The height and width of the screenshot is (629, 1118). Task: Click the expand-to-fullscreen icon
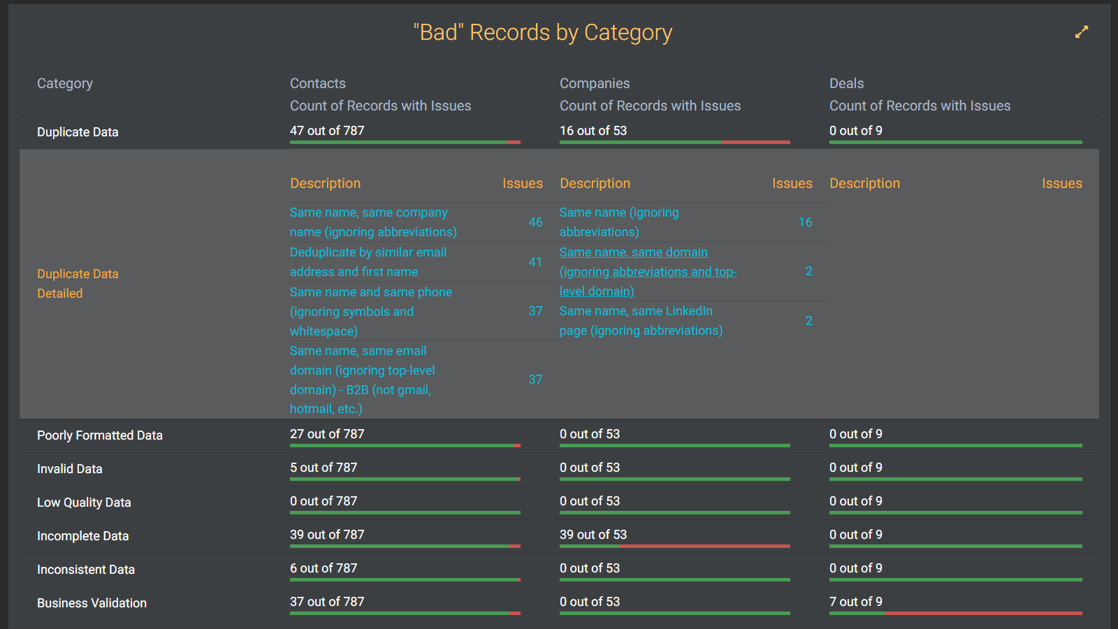click(x=1081, y=32)
